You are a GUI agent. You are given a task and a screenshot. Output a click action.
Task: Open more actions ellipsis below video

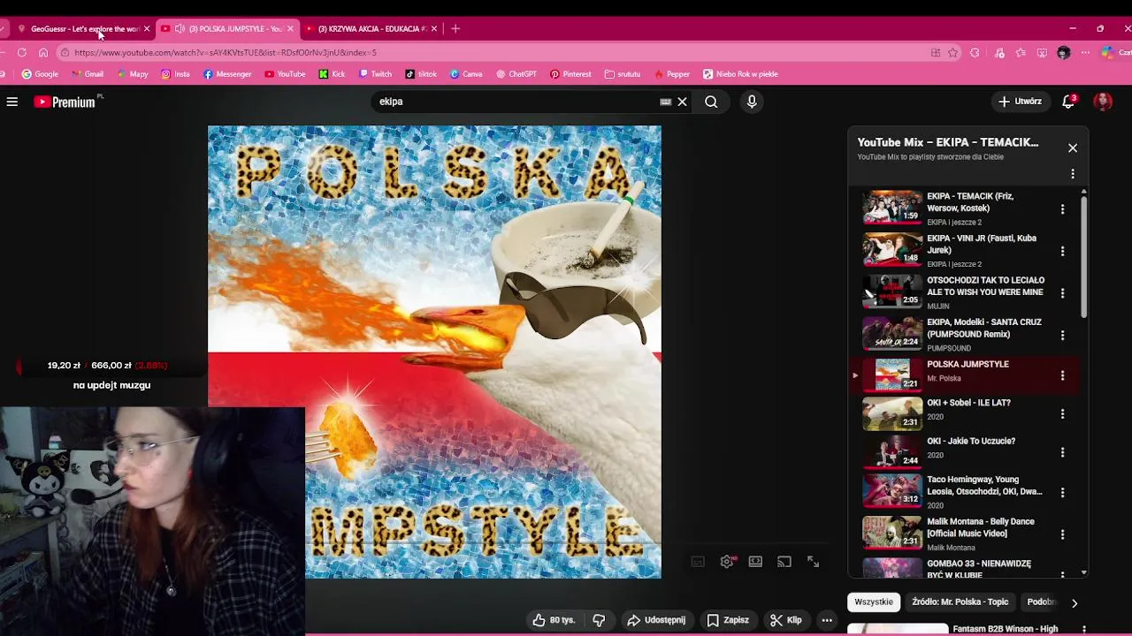click(827, 620)
